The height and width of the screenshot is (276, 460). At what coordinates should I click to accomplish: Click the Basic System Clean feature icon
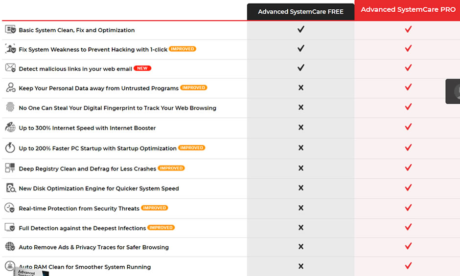(10, 30)
